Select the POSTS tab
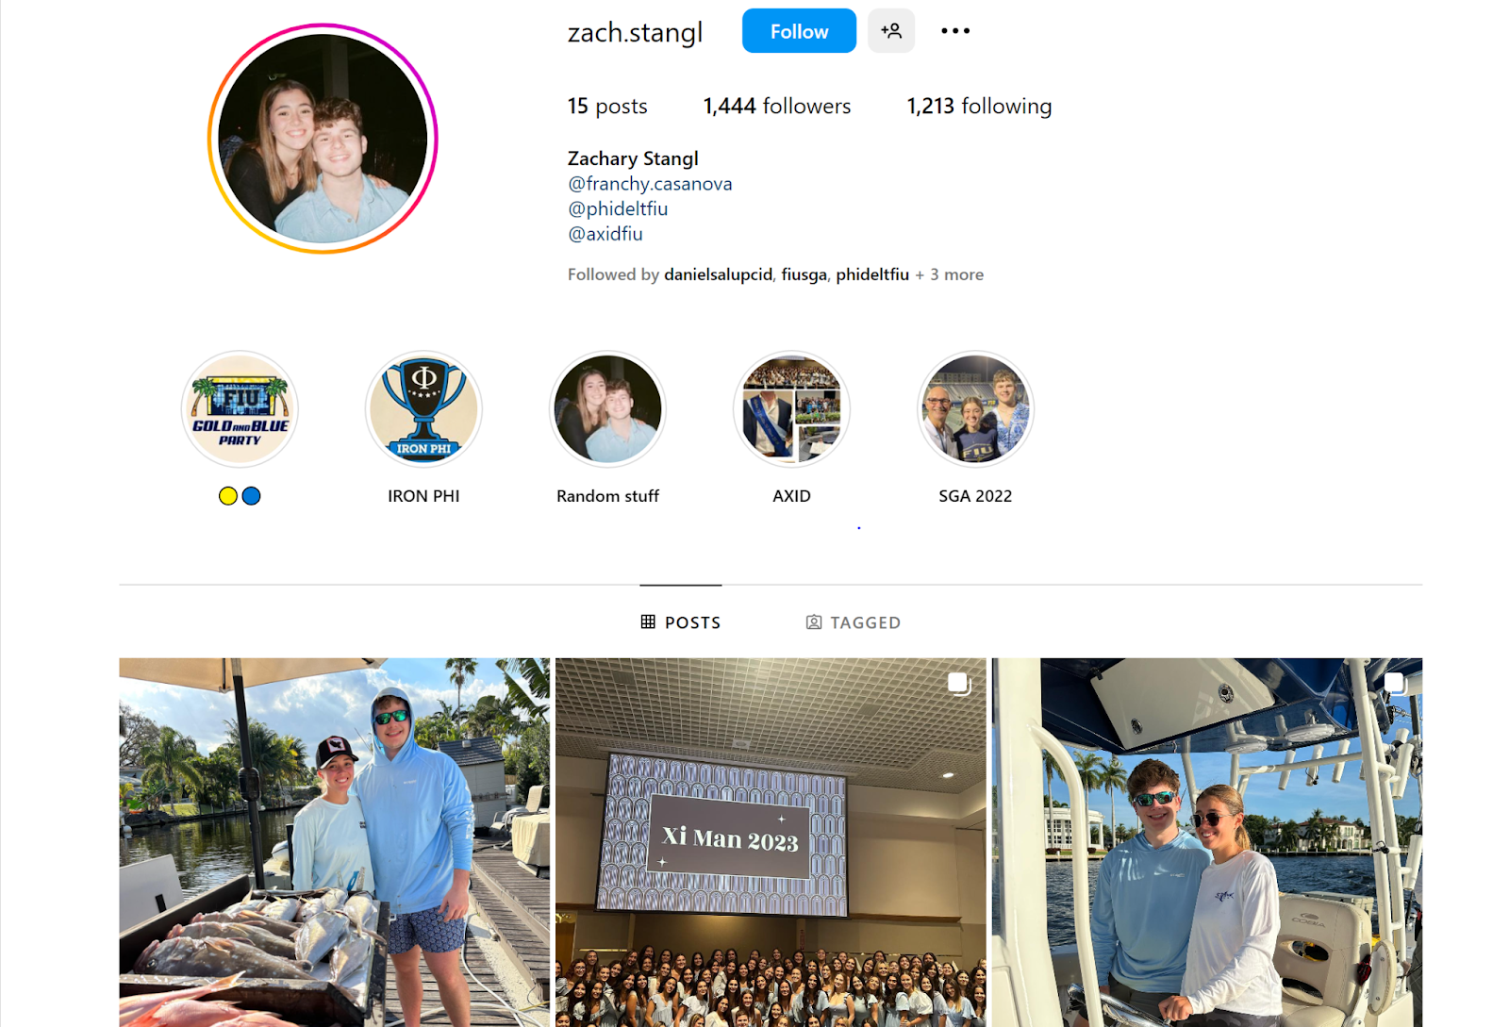1509x1027 pixels. tap(681, 622)
